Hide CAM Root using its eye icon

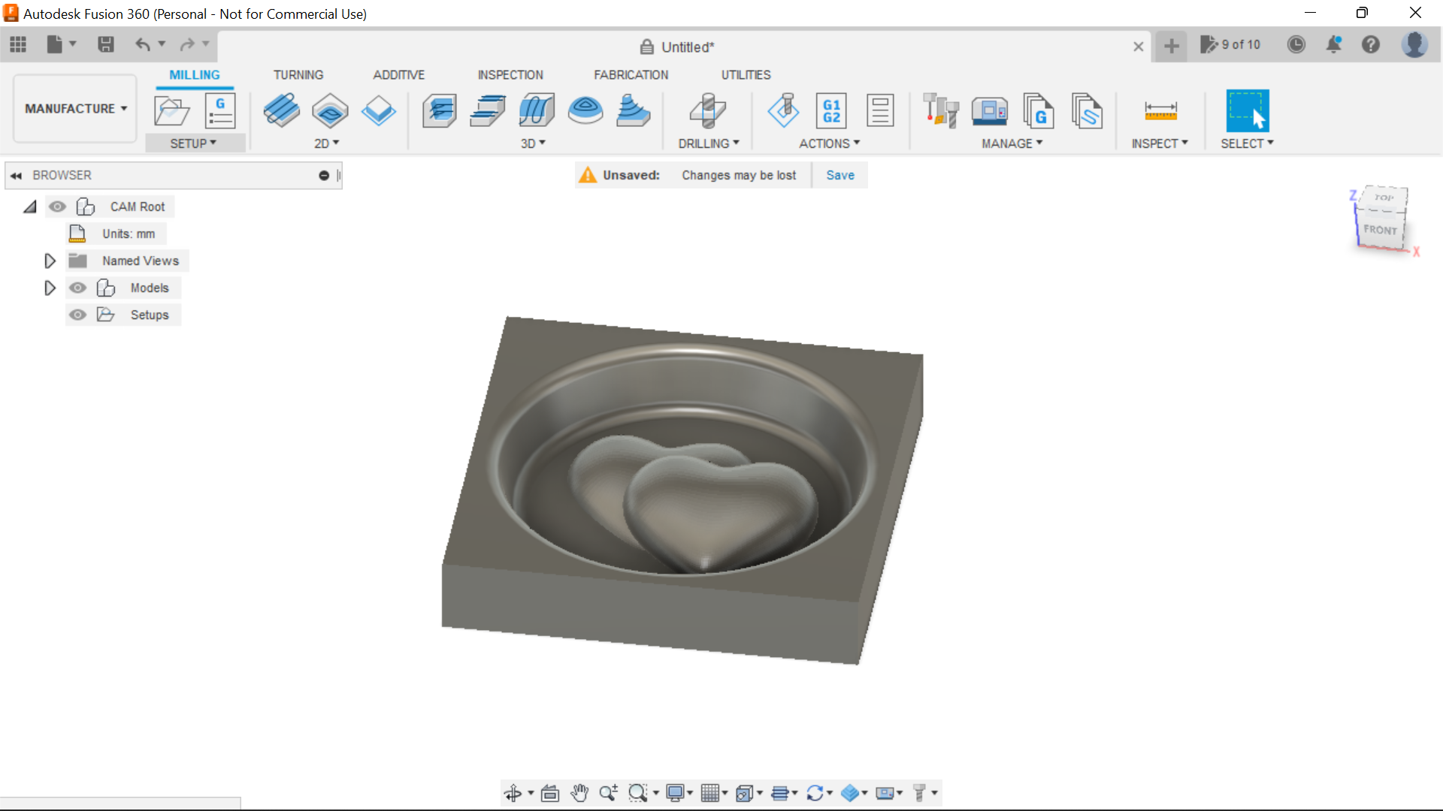point(57,207)
